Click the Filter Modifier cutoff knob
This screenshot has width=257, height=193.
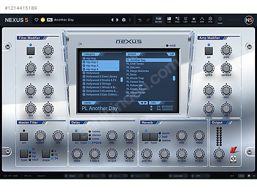tap(31, 68)
